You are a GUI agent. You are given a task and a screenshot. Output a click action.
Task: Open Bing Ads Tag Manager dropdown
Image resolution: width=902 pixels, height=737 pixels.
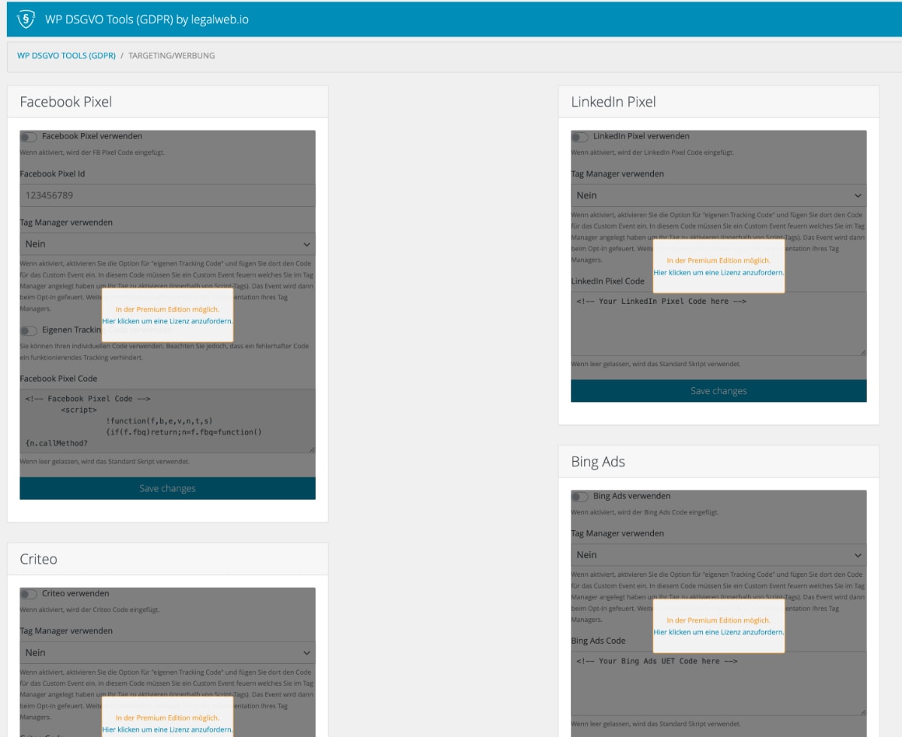tap(718, 555)
